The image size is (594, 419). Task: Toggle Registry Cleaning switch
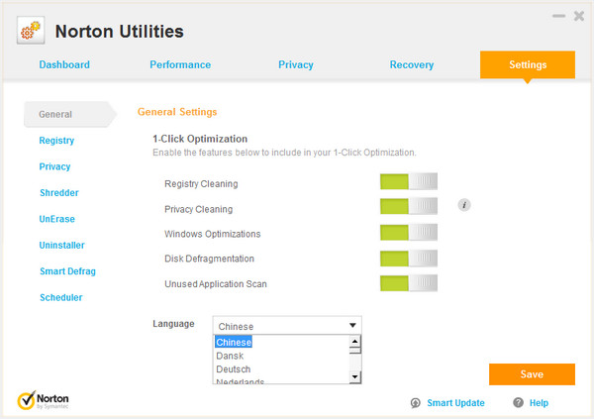408,183
